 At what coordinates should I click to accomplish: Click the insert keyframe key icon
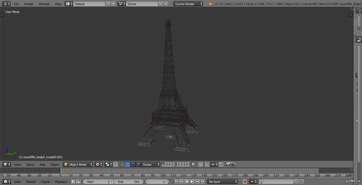click(x=296, y=182)
